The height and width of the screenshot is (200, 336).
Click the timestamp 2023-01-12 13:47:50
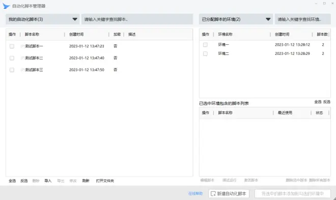[87, 70]
